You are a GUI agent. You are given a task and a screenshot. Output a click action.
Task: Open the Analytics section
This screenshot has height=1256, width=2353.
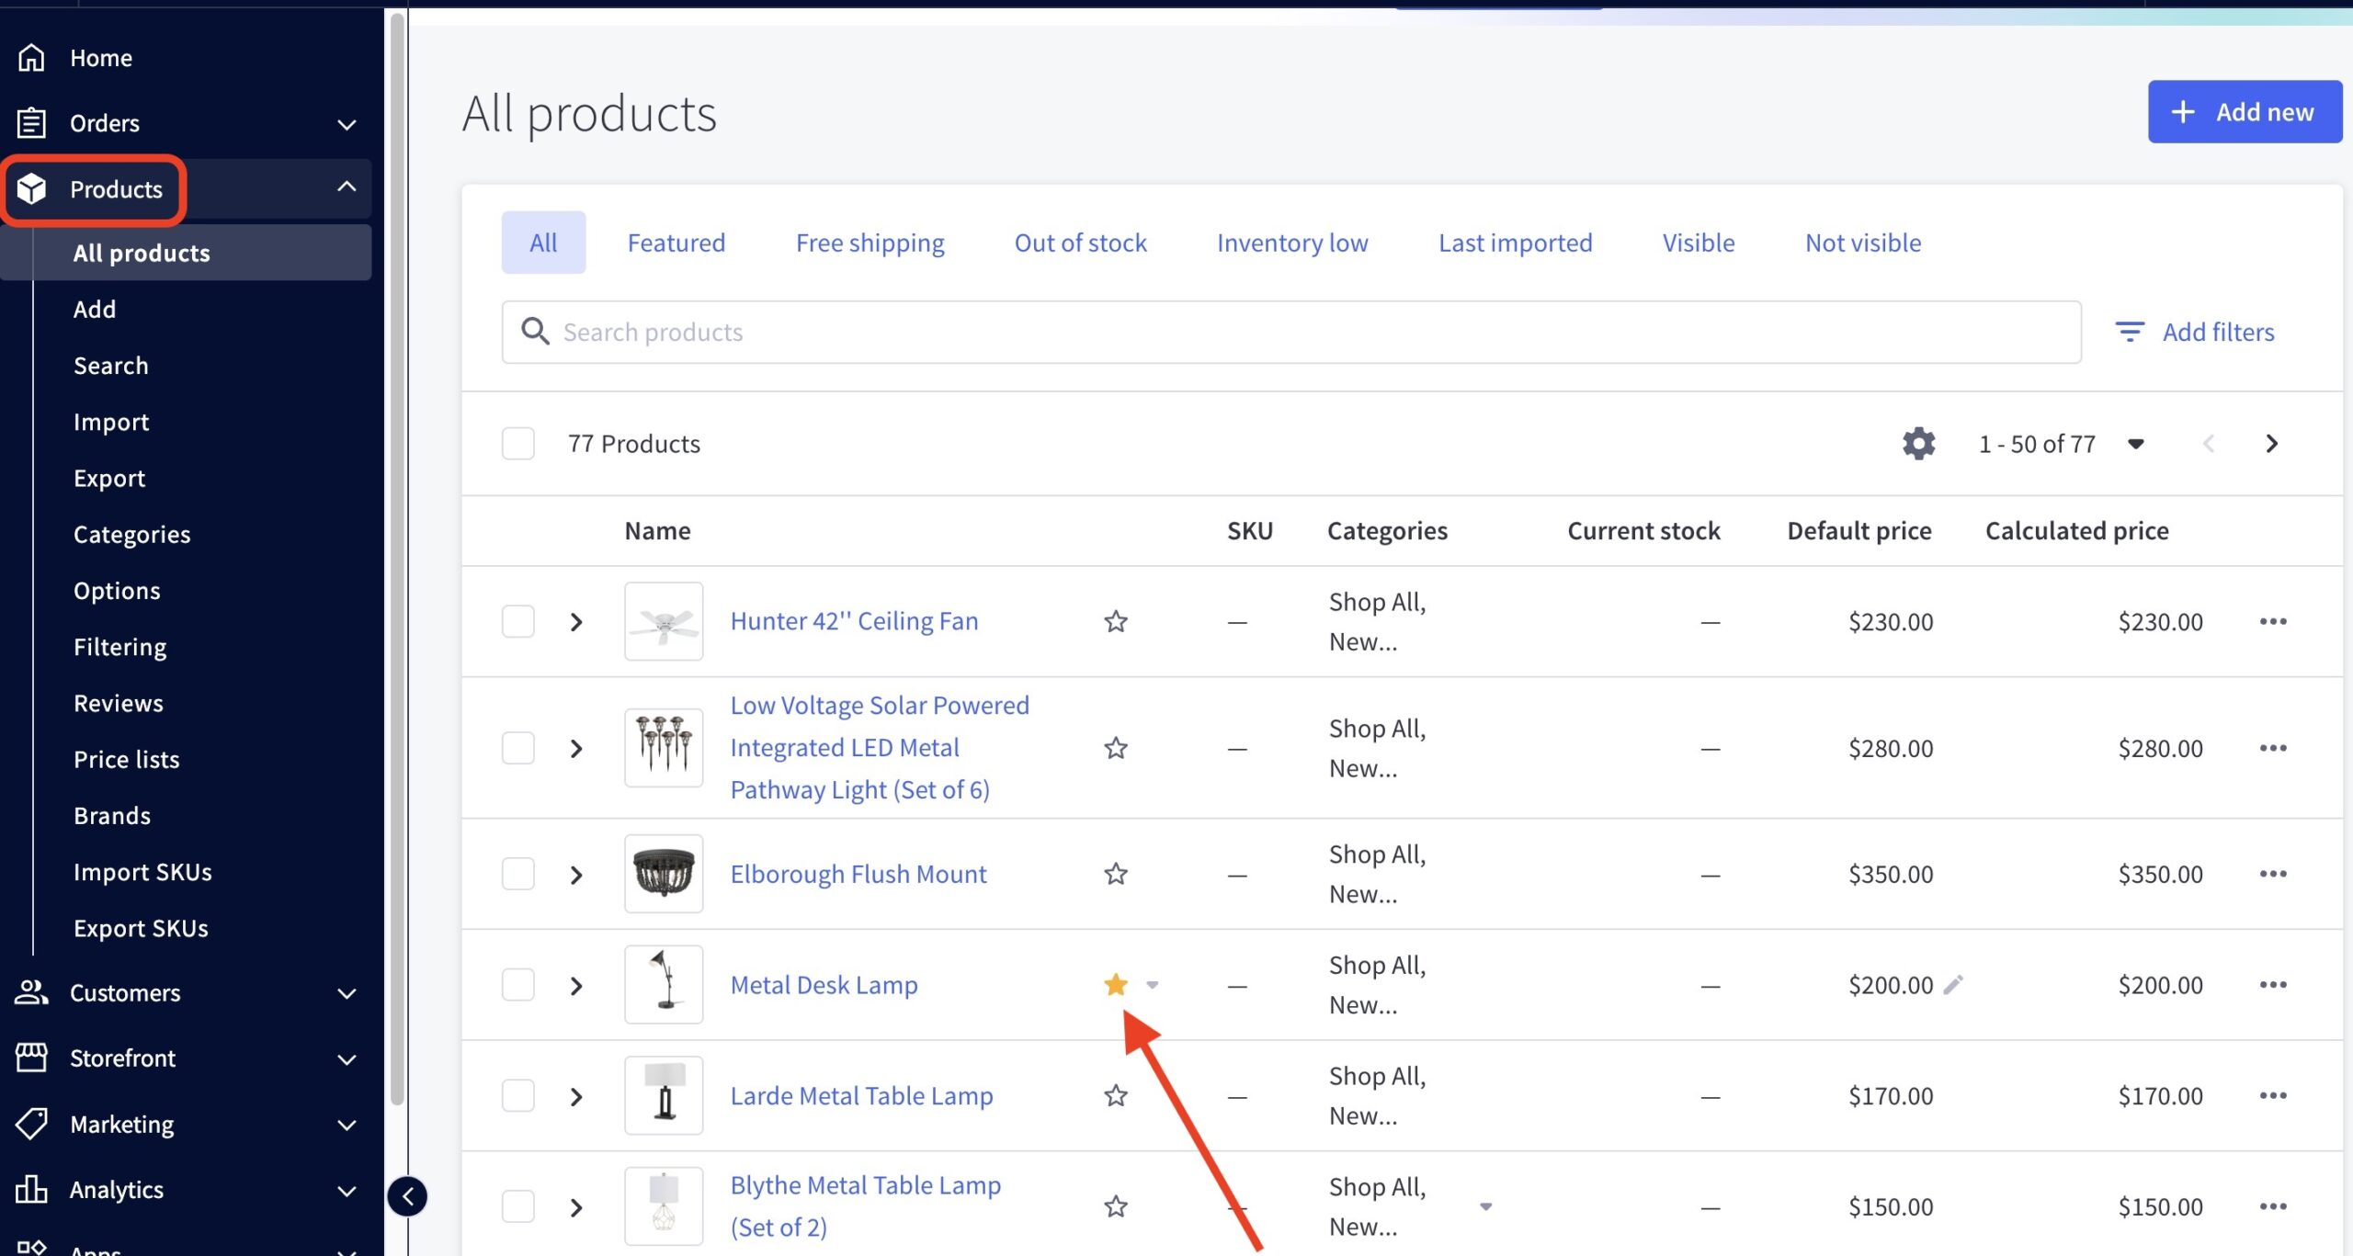pyautogui.click(x=116, y=1189)
